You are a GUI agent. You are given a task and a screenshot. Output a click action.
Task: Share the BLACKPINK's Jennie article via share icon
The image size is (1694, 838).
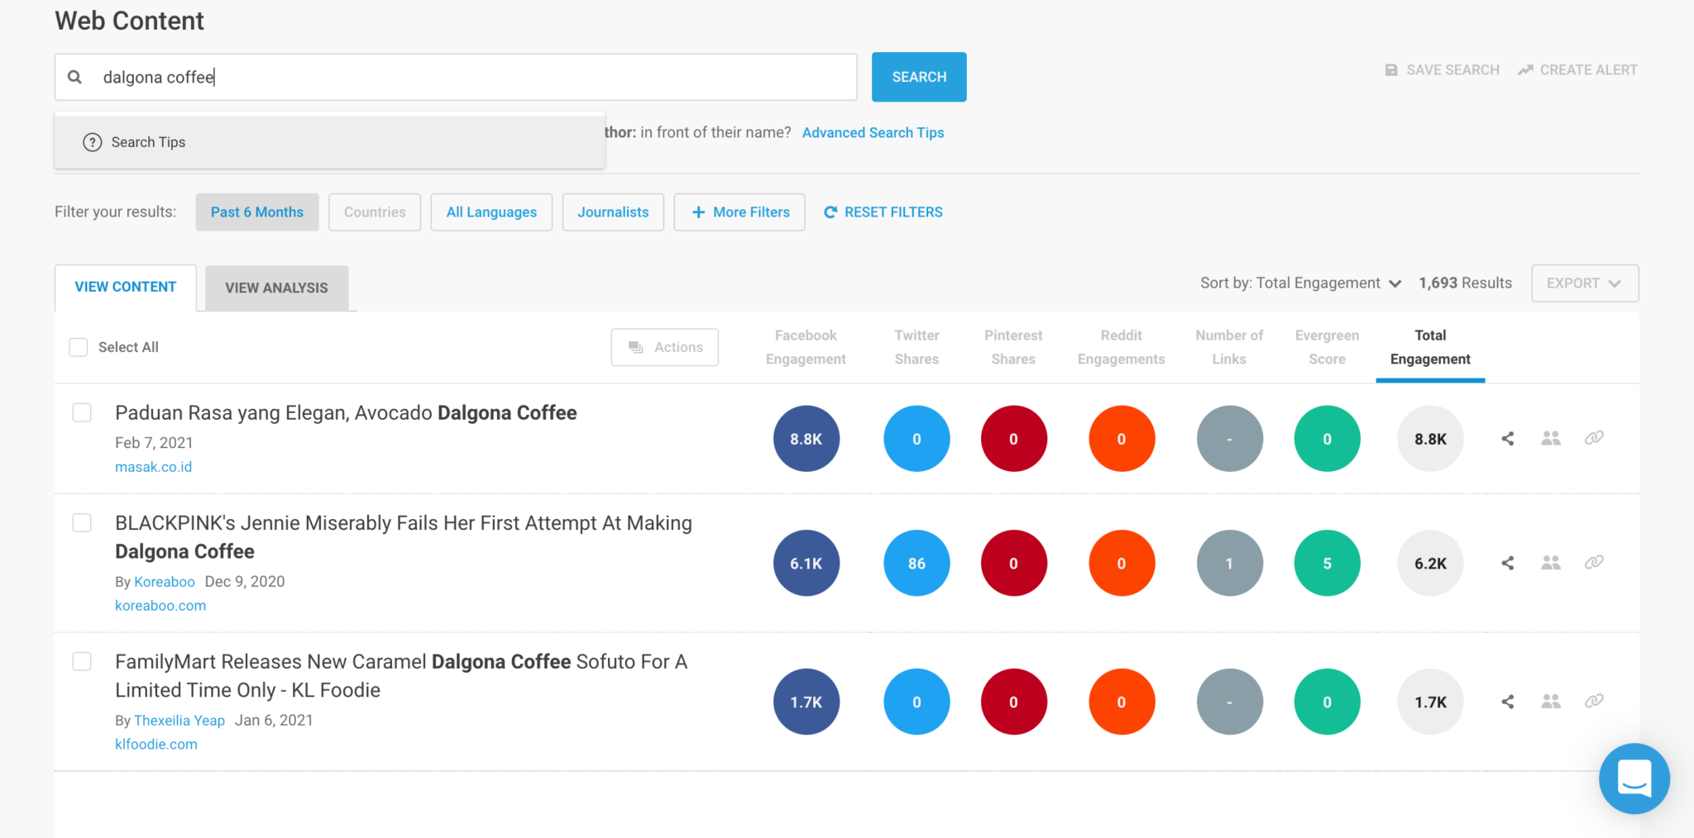click(1508, 563)
